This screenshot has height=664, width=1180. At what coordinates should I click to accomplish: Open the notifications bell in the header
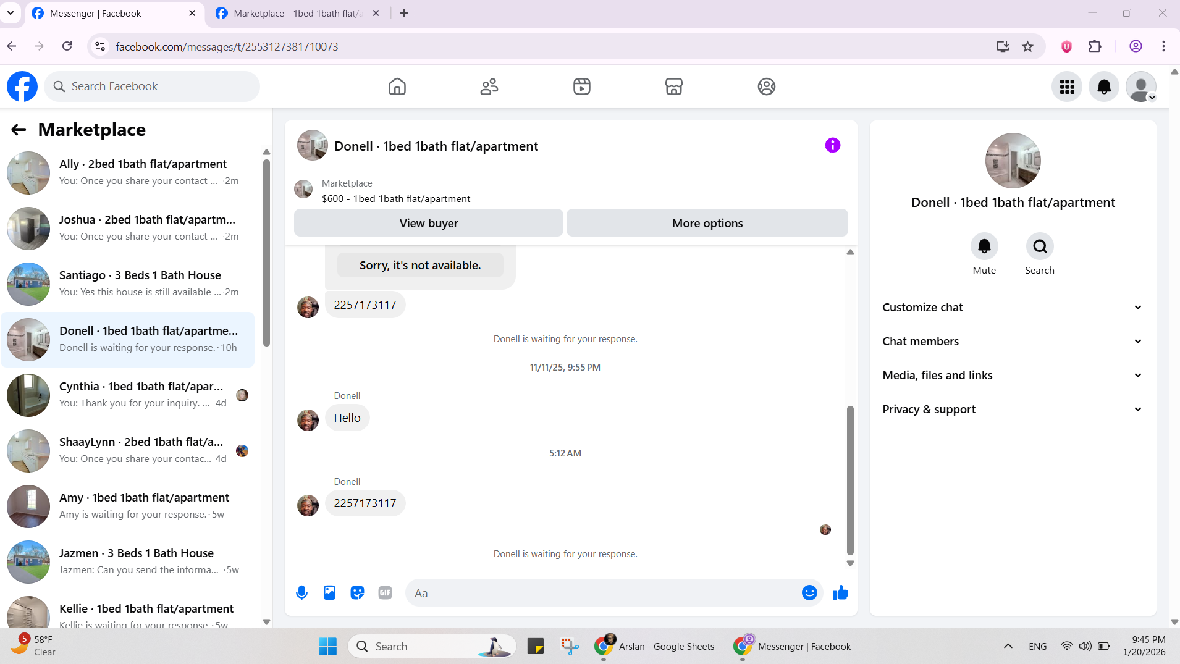pyautogui.click(x=1104, y=86)
